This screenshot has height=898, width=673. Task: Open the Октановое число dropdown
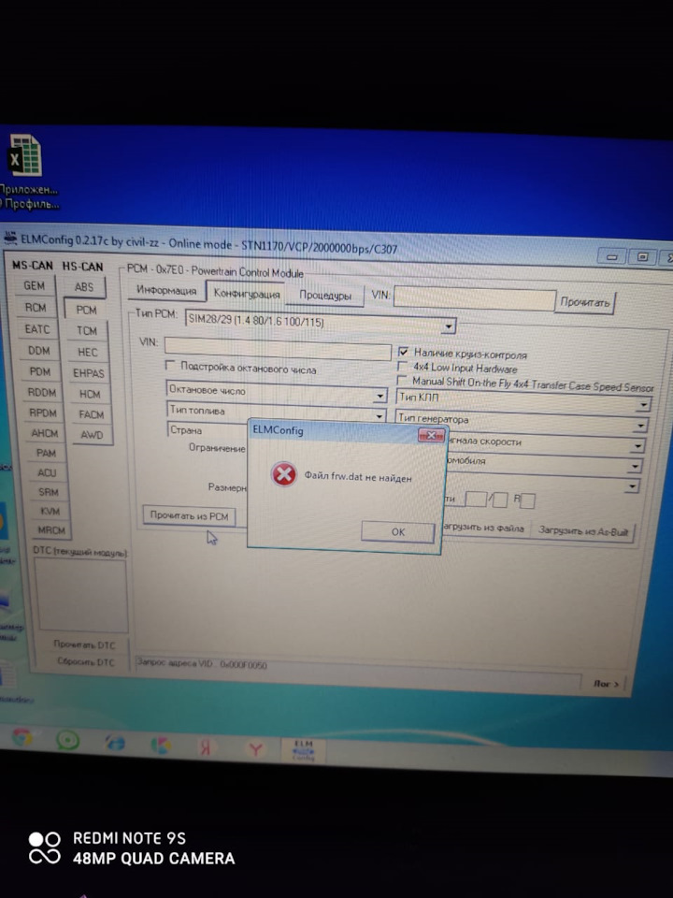(x=379, y=393)
